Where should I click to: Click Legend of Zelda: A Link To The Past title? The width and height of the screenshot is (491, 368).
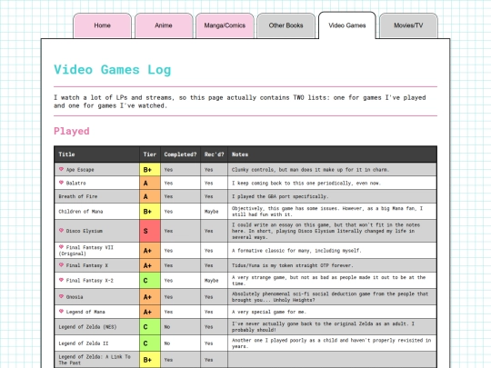95,360
